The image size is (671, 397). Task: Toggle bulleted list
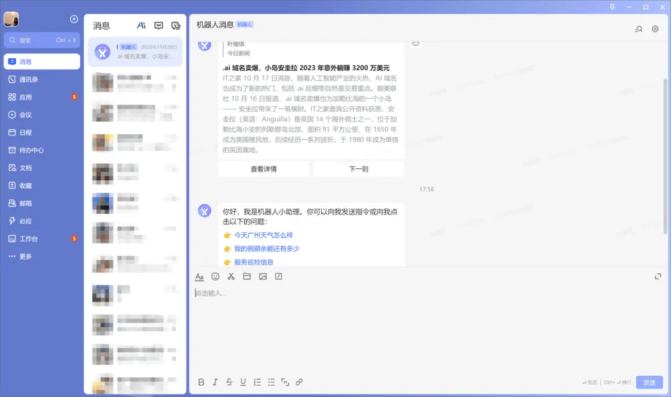point(272,382)
